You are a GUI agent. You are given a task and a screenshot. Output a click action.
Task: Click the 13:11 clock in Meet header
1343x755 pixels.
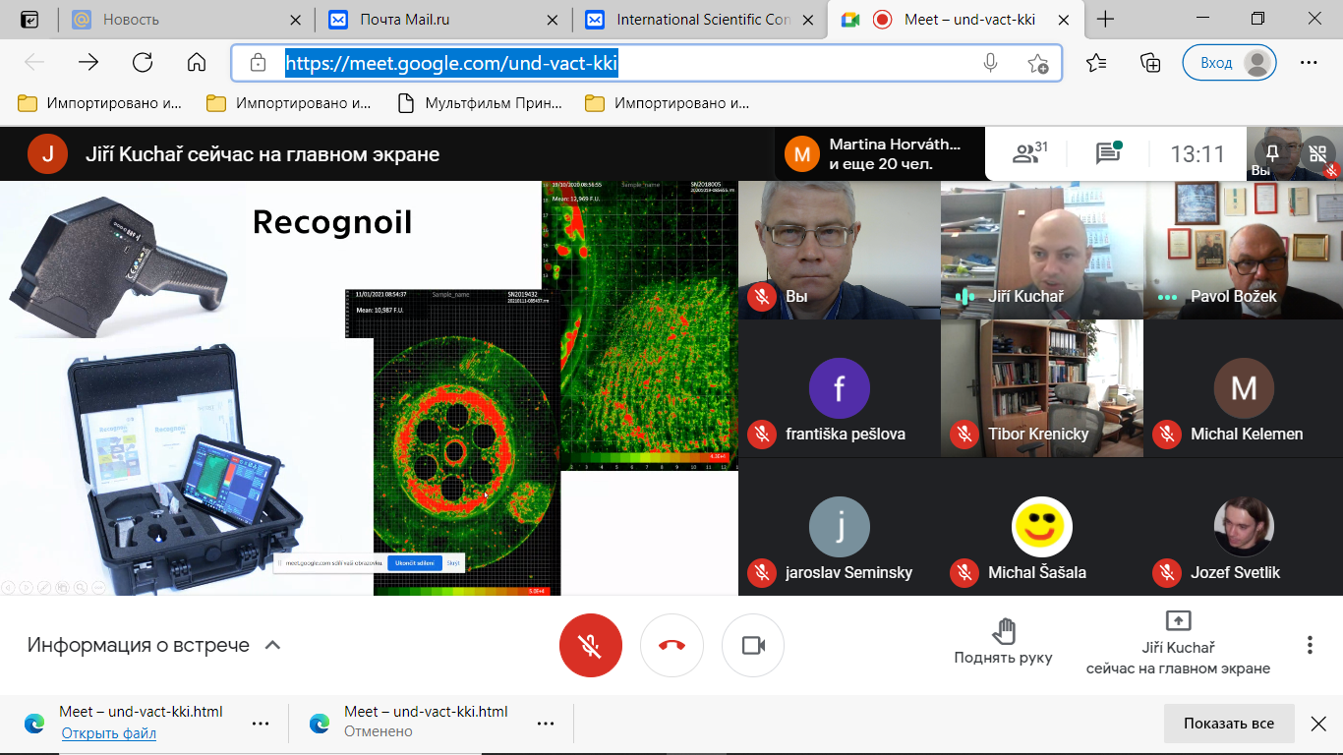pyautogui.click(x=1197, y=154)
